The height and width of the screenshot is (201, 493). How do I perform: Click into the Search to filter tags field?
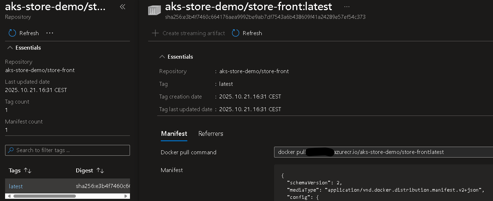[x=71, y=150]
